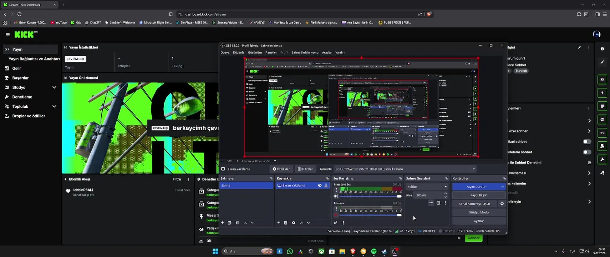
Task: Click Filtreler button in source toolbar
Action: tap(305, 169)
